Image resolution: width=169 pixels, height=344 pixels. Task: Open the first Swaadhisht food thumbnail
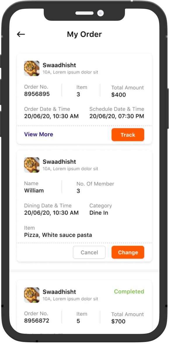pos(32,68)
